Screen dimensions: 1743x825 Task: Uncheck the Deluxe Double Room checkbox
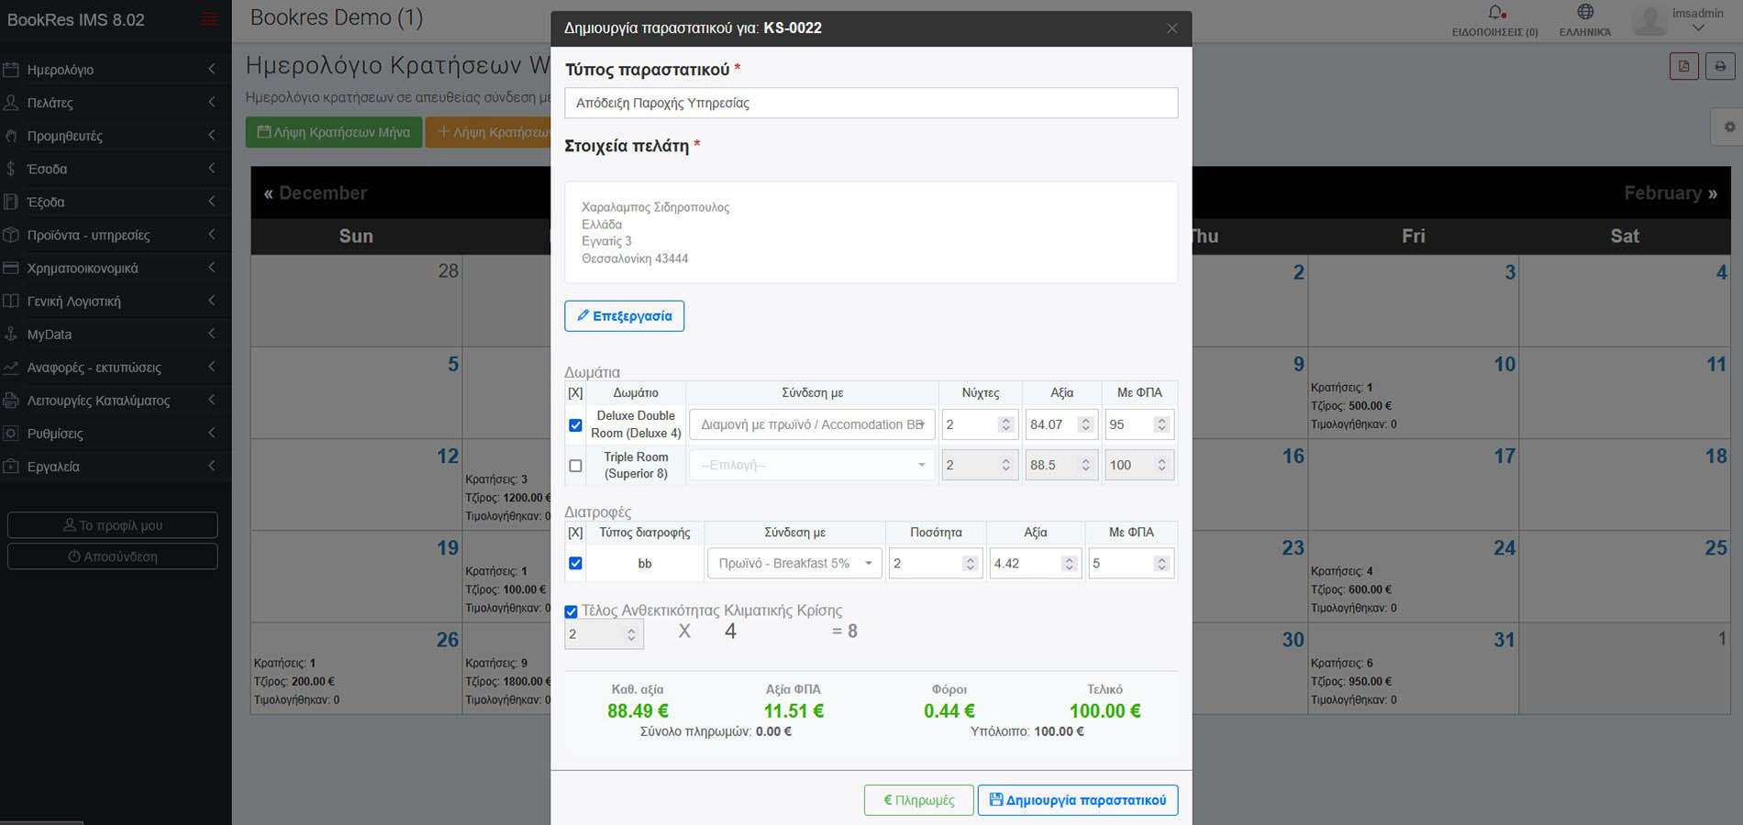(x=575, y=425)
